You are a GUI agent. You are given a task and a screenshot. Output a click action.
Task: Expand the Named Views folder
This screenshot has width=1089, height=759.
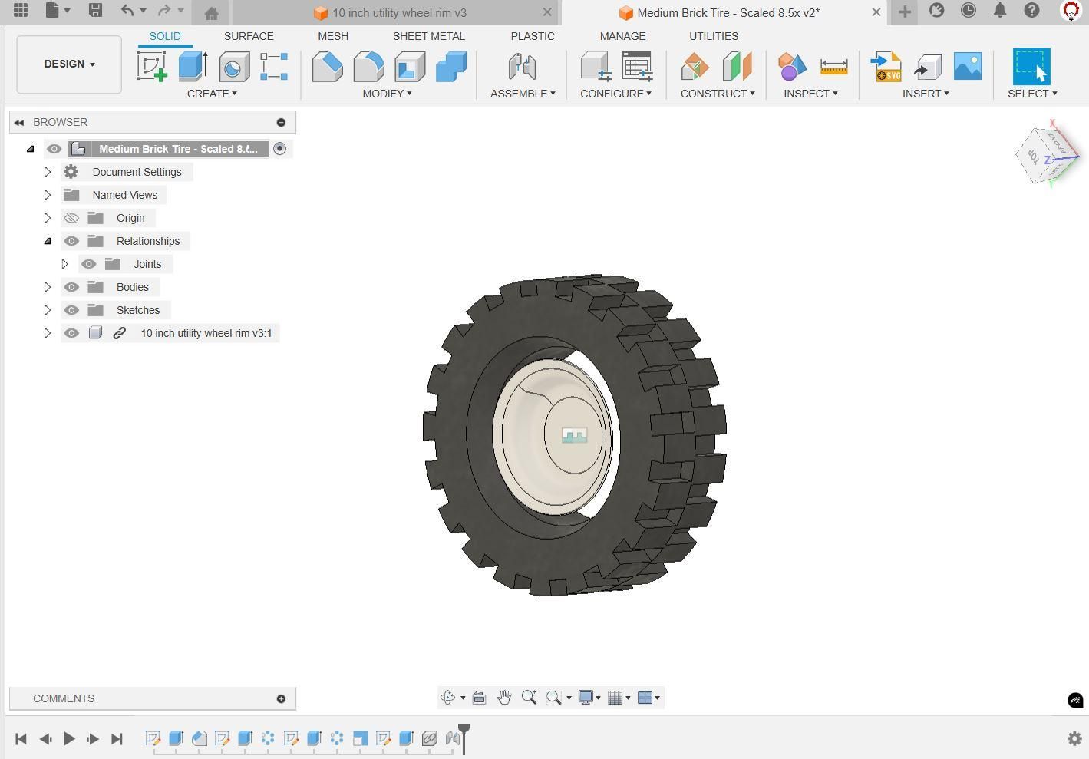pos(47,195)
